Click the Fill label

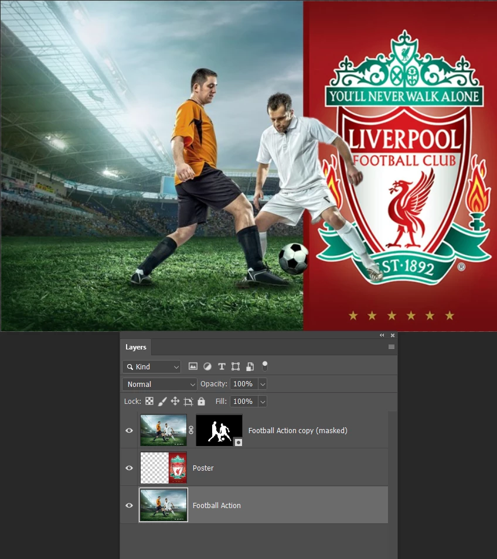[x=221, y=401]
